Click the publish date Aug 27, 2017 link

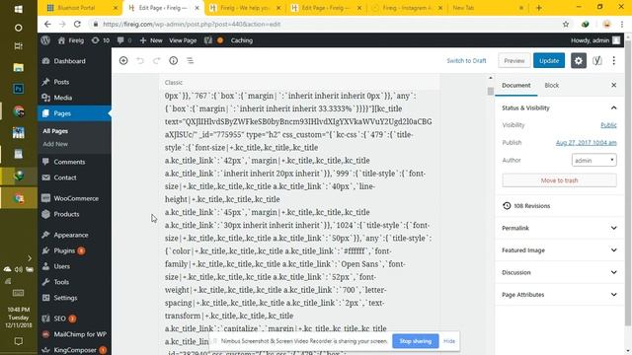pyautogui.click(x=586, y=143)
